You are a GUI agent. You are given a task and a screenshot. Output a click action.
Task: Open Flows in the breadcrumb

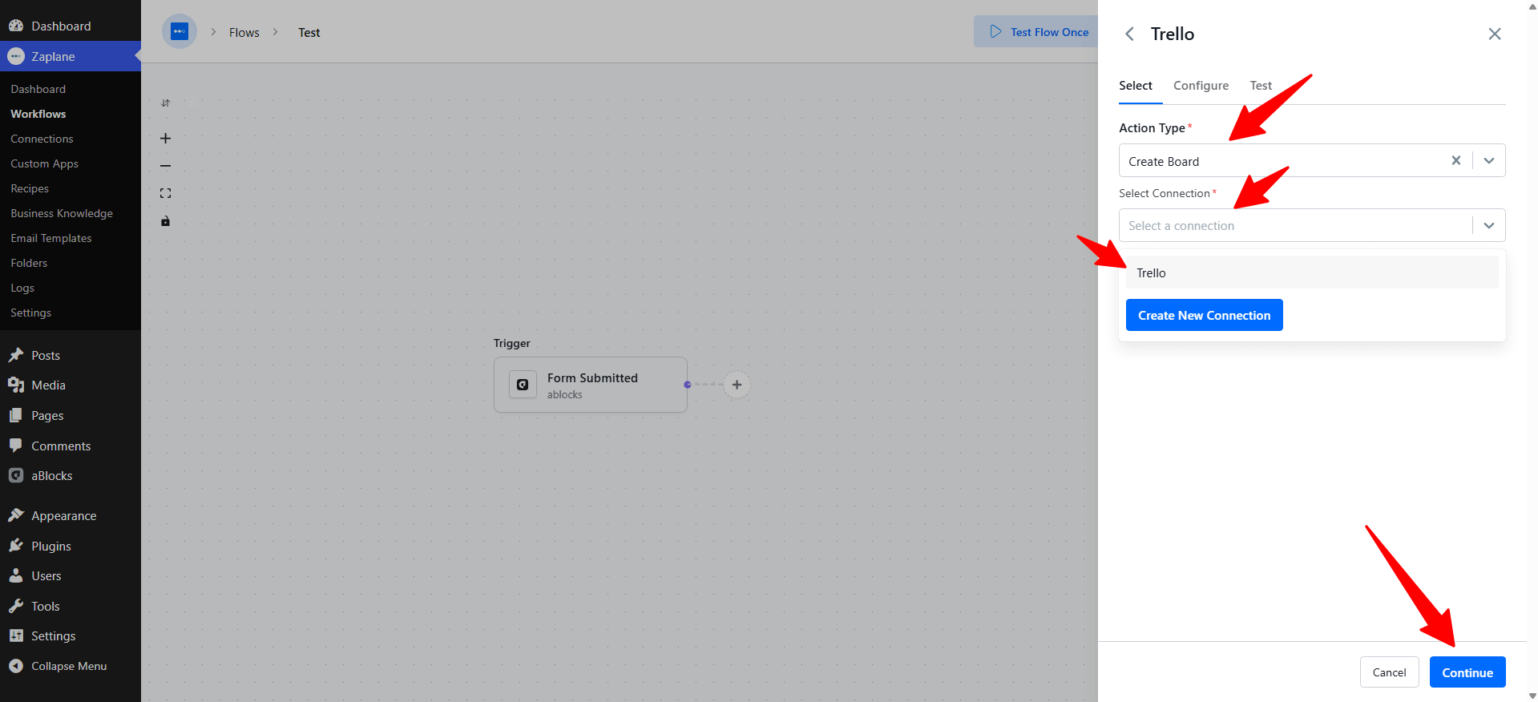244,33
